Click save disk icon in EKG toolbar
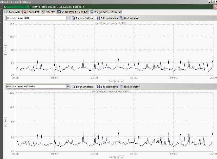Image resolution: width=217 pixels, height=159 pixels. [98, 18]
